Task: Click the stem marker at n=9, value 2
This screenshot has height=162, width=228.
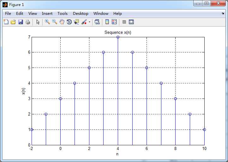Action: tap(190, 114)
